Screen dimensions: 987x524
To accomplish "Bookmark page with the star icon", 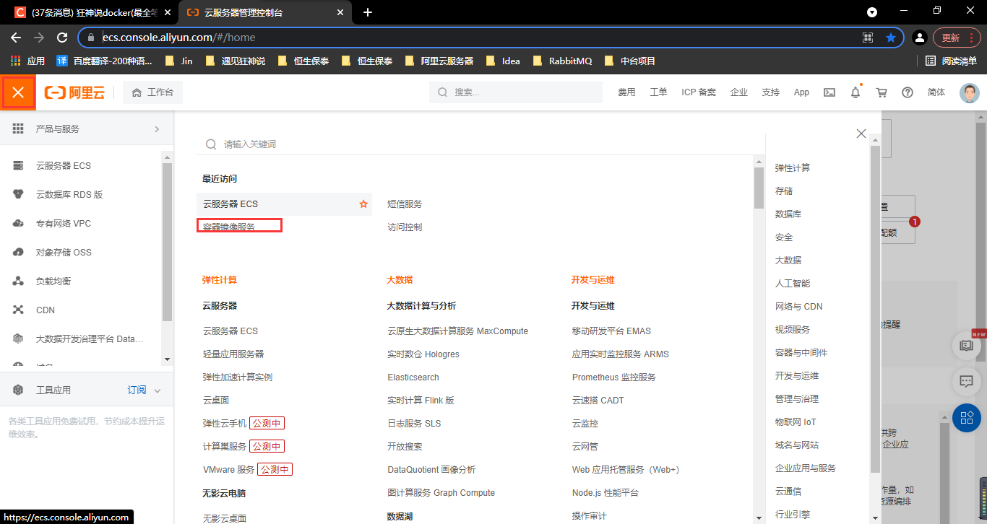I will click(891, 38).
